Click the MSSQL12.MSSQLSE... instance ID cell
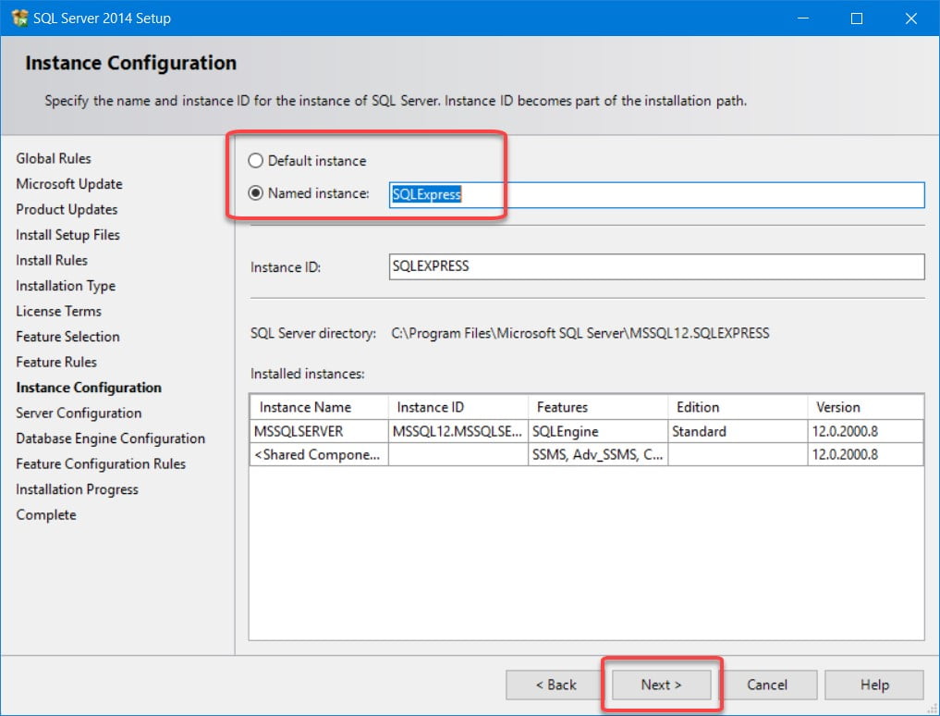Screen dimensions: 940x716 tap(458, 431)
